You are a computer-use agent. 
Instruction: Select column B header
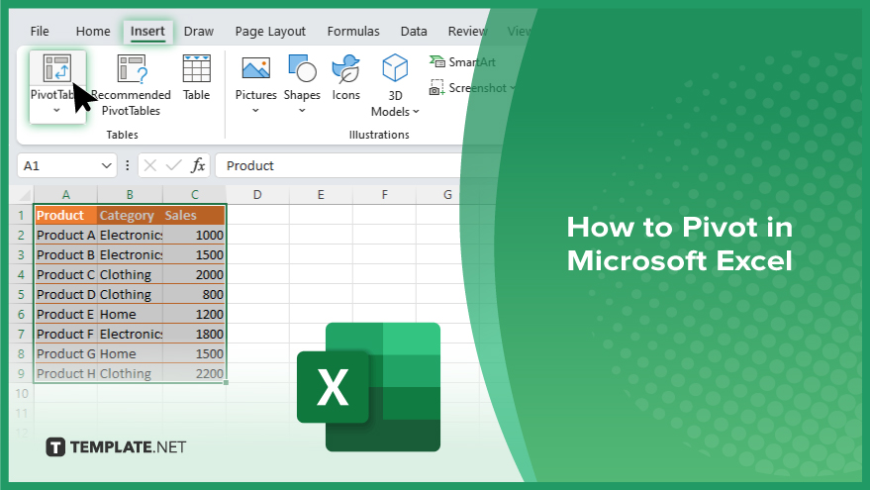coord(130,195)
